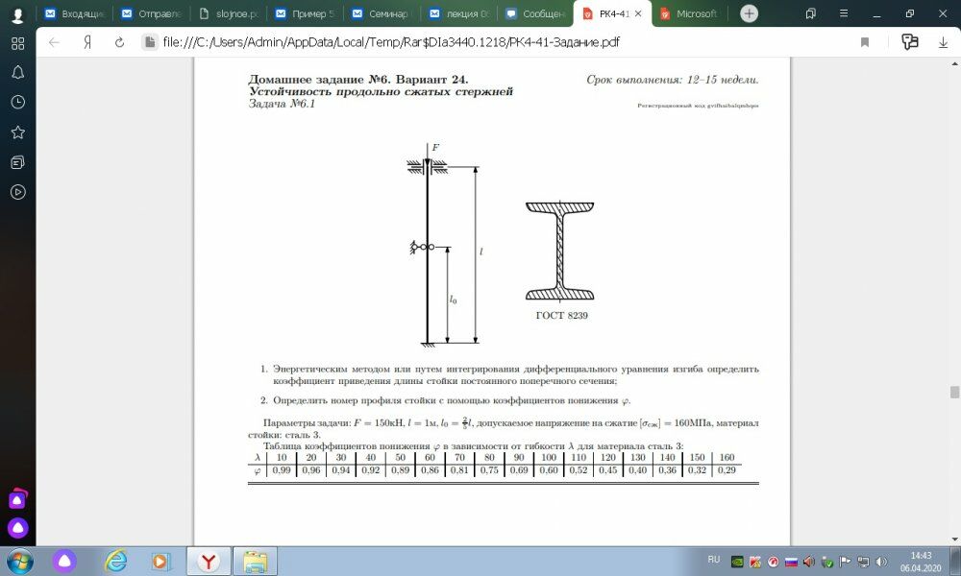Open video play icon in sidebar
The height and width of the screenshot is (576, 961).
click(x=17, y=192)
